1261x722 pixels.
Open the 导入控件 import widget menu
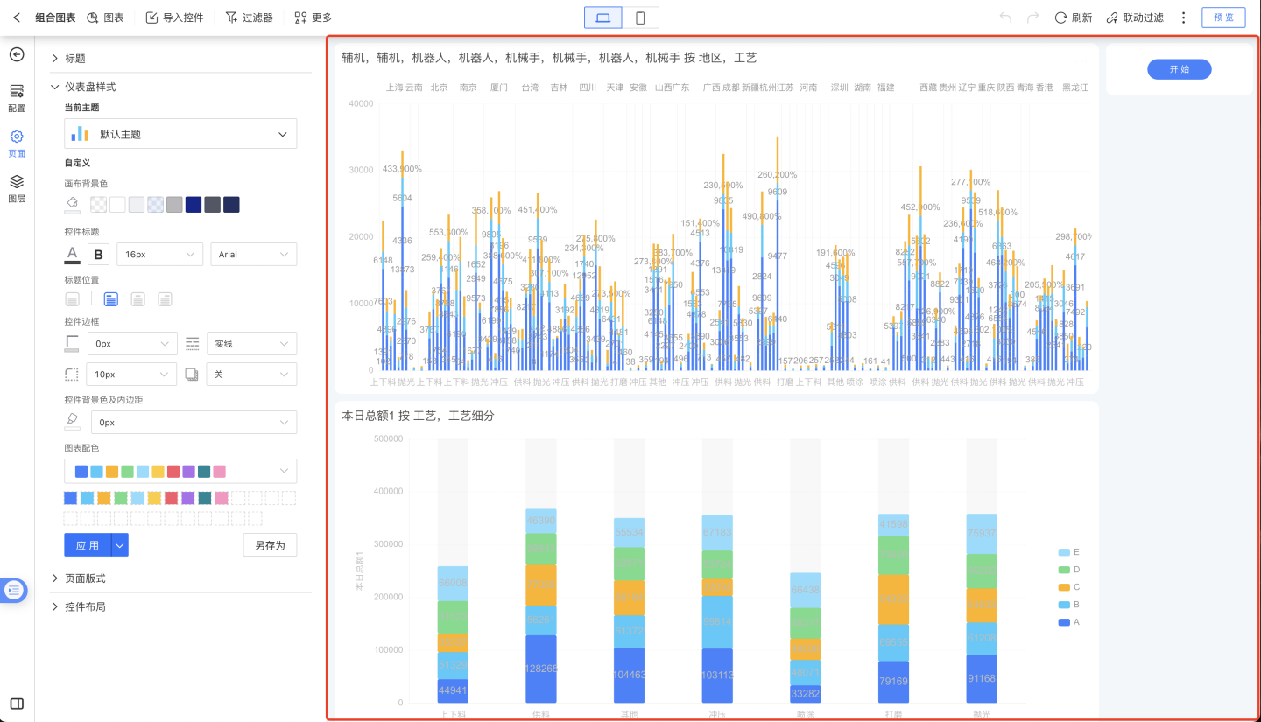point(174,18)
